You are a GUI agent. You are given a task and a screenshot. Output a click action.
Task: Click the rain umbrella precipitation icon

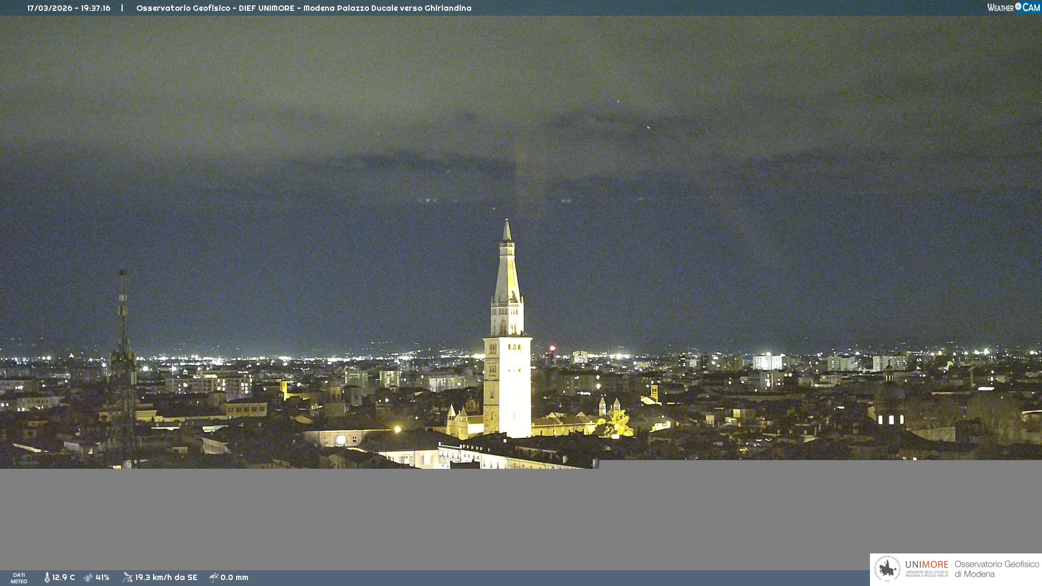click(x=214, y=578)
